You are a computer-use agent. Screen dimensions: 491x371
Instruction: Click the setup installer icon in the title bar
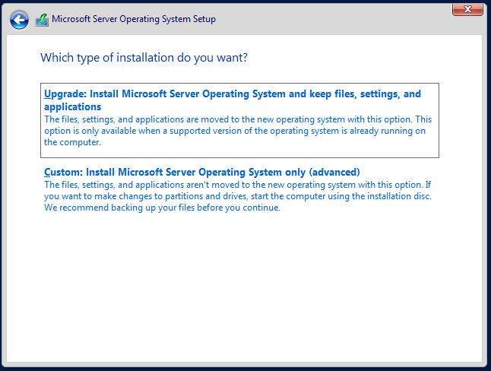click(42, 20)
